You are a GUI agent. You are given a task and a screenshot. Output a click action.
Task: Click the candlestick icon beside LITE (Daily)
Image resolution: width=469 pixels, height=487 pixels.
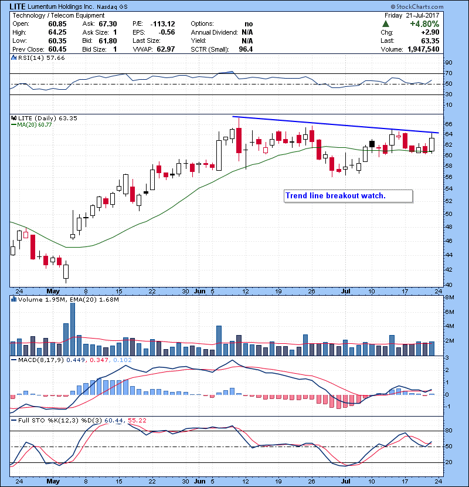click(x=13, y=118)
